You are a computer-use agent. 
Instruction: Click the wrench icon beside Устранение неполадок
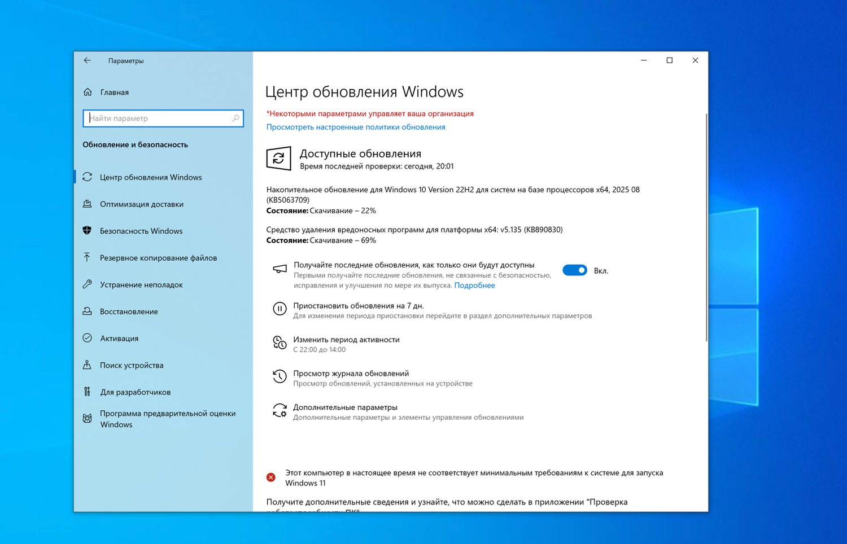pyautogui.click(x=87, y=284)
